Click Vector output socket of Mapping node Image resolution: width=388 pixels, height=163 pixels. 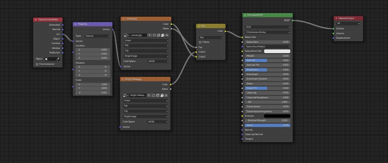[112, 29]
